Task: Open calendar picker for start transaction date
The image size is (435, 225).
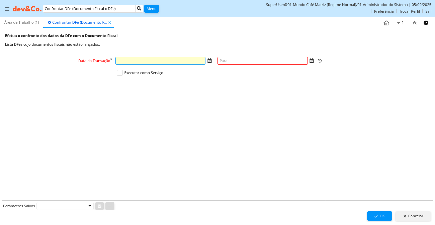Action: click(x=209, y=61)
